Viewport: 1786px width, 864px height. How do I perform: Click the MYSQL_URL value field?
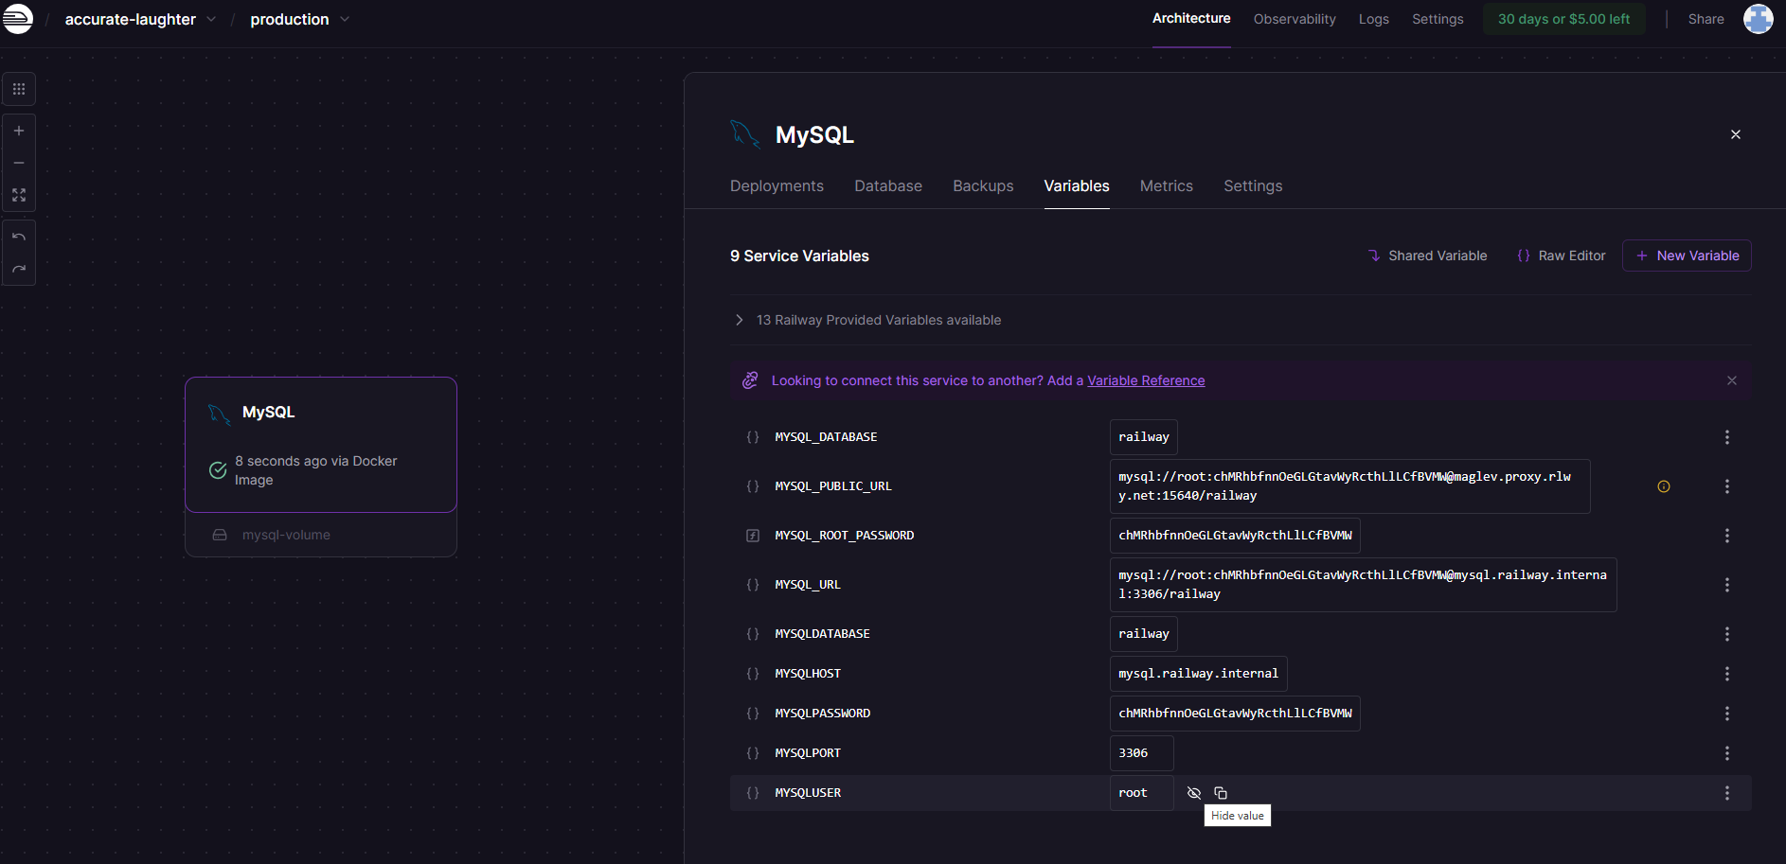(x=1363, y=585)
